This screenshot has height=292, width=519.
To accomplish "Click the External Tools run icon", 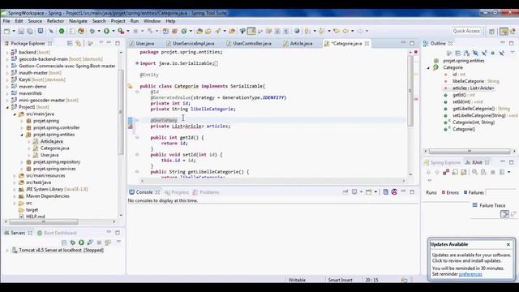I will [121, 31].
